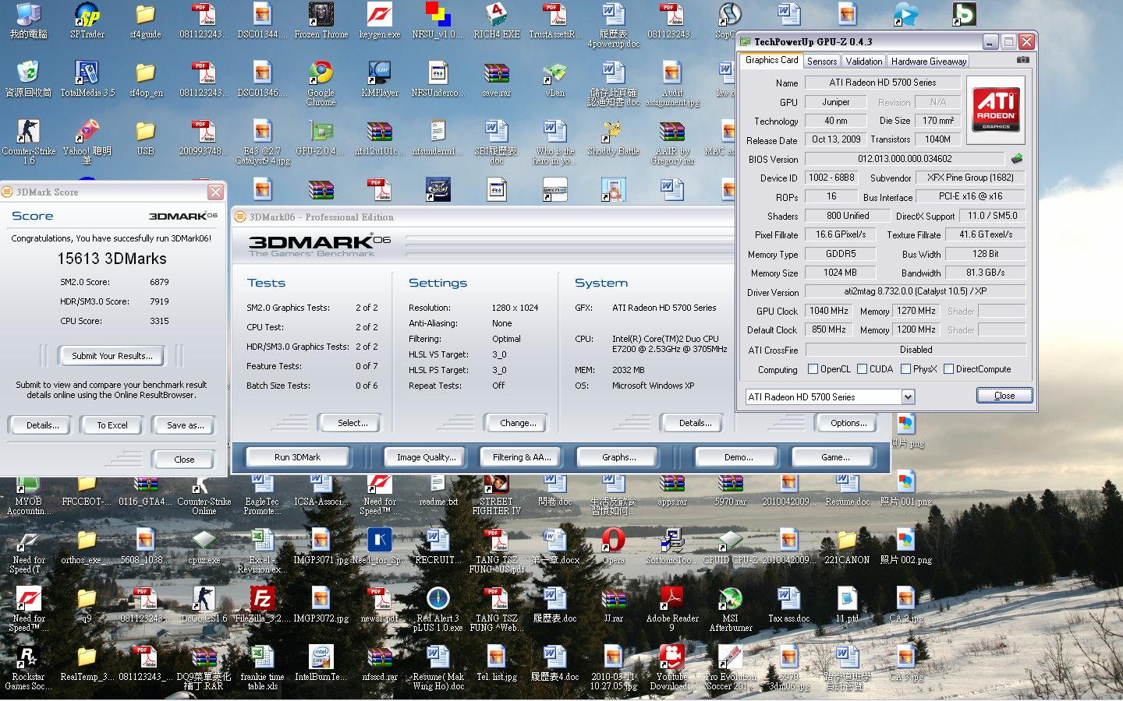Click the BIOS Version field in GPU-Z
Image resolution: width=1123 pixels, height=701 pixels.
tap(905, 159)
